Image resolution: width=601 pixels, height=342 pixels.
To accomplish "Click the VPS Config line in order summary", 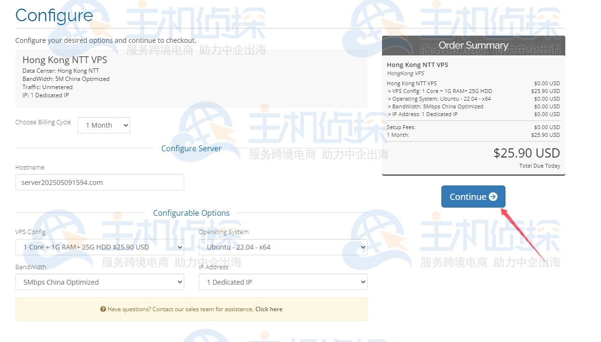I will pos(441,91).
